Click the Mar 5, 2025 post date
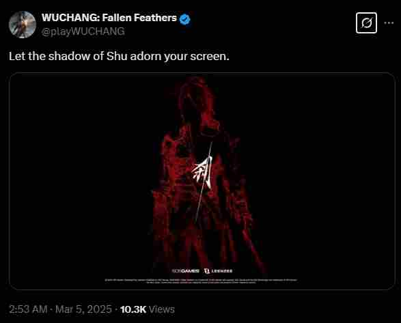Viewport: 401px width, 323px height. click(83, 309)
